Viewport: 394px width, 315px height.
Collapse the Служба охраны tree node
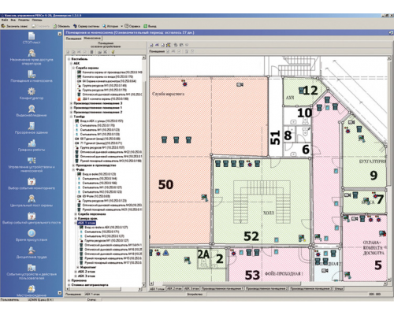pos(73,68)
